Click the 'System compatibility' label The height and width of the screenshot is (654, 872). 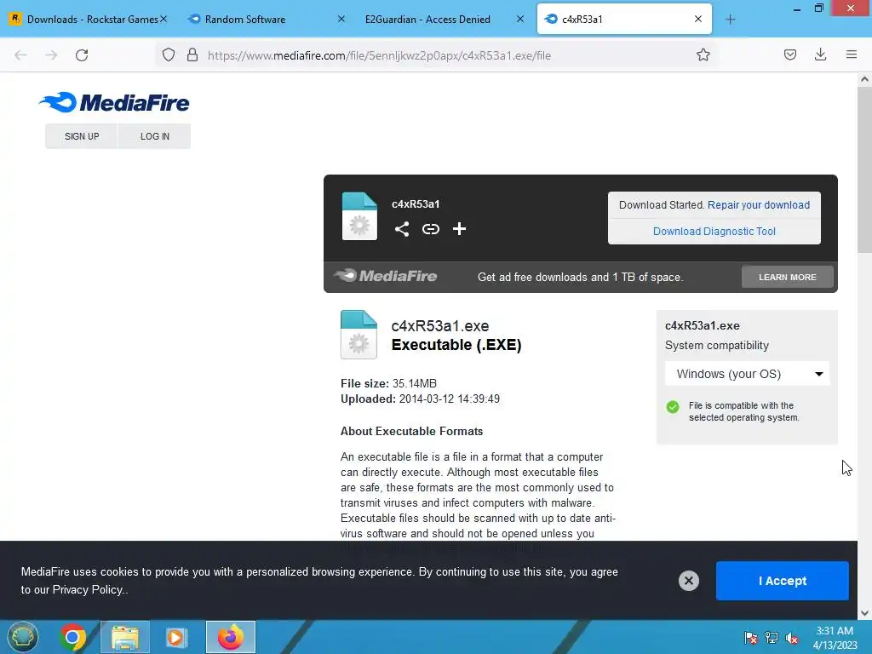pyautogui.click(x=717, y=346)
